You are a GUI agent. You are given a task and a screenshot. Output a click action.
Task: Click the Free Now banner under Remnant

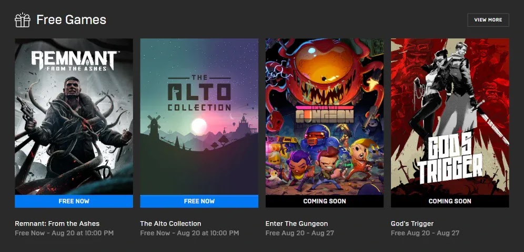tap(74, 201)
